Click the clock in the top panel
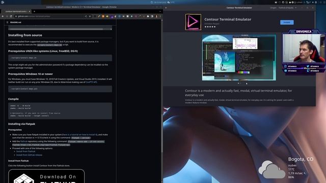This screenshot has width=326, height=183. [160, 2]
